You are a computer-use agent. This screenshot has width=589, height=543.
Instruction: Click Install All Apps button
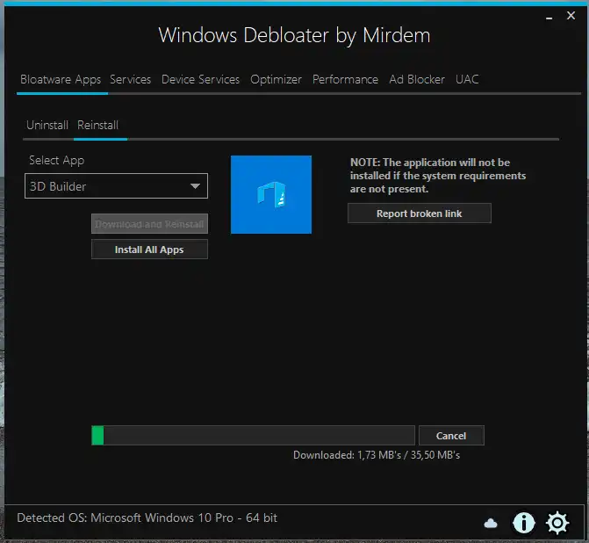pos(149,250)
